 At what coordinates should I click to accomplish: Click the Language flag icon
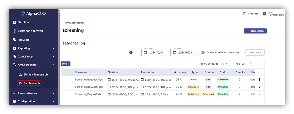click(244, 14)
